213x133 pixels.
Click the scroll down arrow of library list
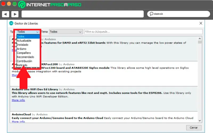tap(199, 120)
